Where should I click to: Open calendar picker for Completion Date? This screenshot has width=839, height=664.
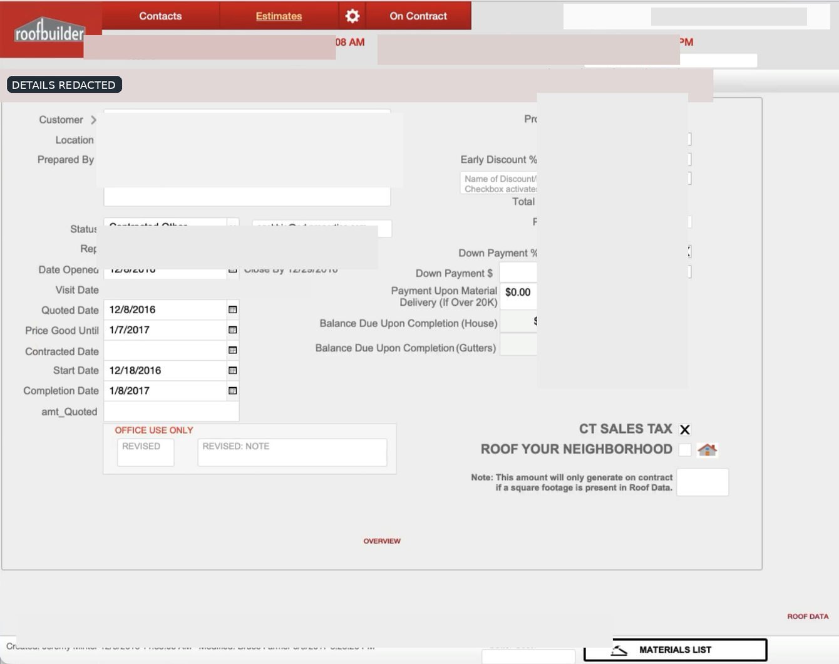point(232,390)
